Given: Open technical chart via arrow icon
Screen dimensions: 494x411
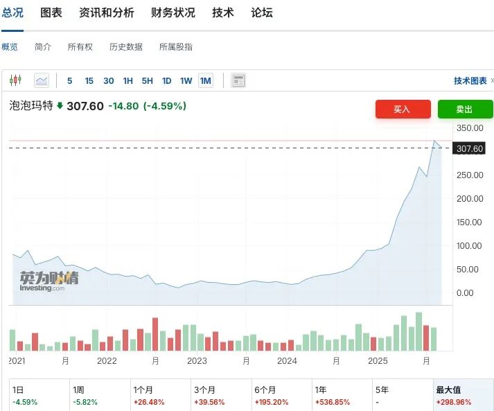Looking at the screenshot, I should tap(491, 80).
